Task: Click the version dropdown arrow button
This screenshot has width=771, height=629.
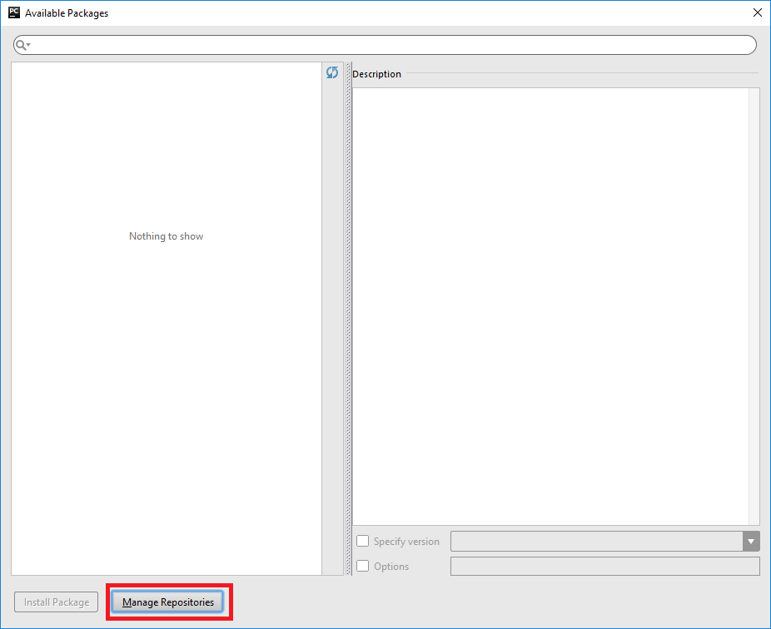Action: [x=751, y=542]
